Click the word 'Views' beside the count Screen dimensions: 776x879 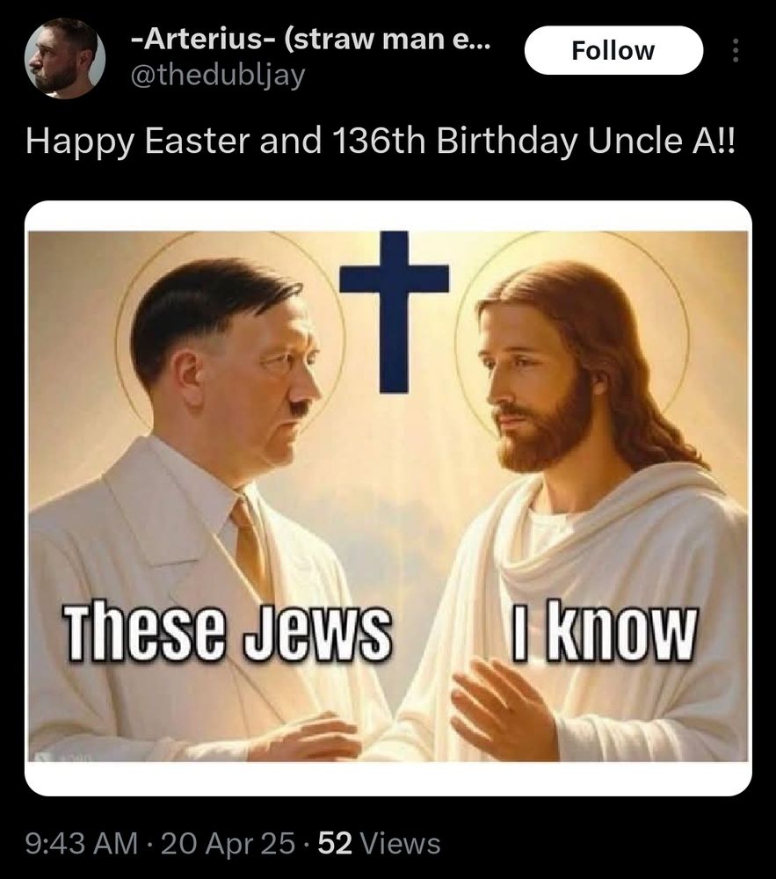tap(400, 843)
